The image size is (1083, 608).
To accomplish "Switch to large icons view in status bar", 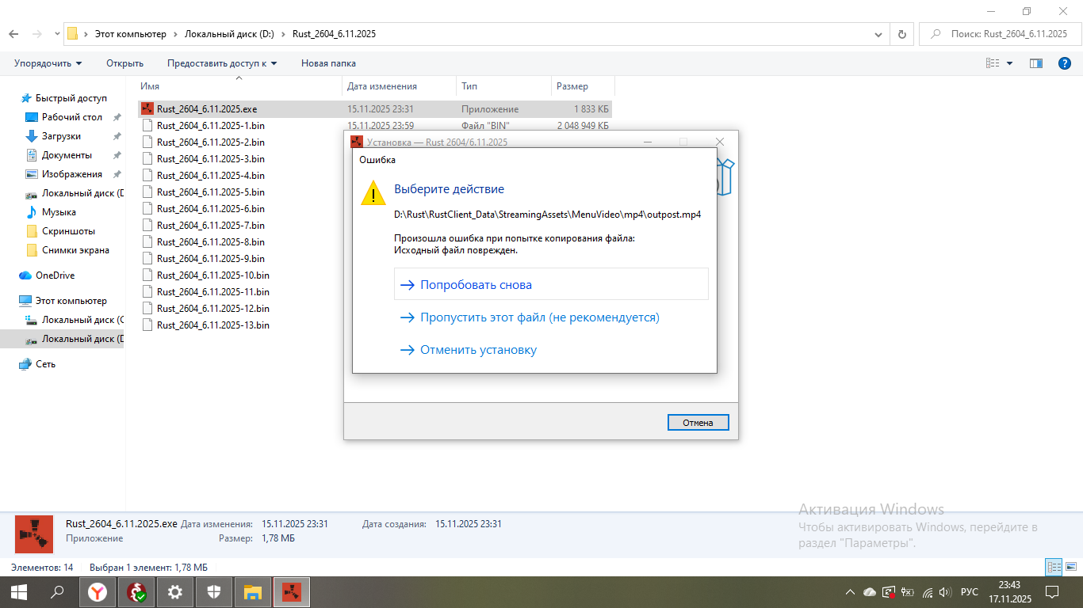I will click(1070, 567).
